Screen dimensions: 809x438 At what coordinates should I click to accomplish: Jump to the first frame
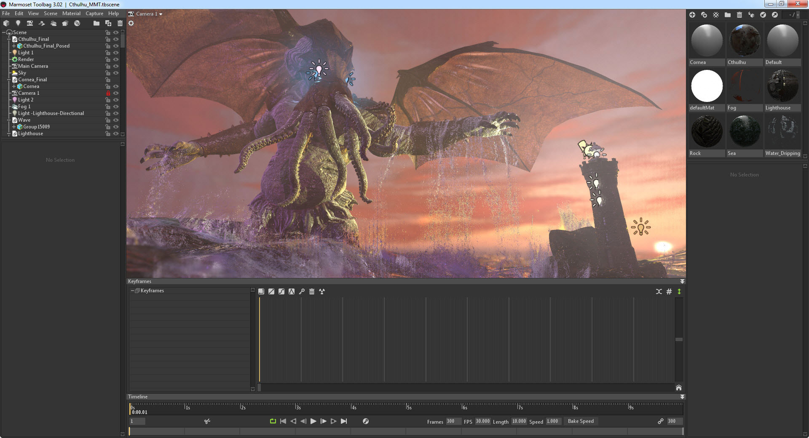283,421
